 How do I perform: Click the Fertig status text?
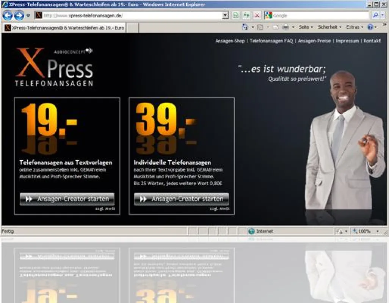coord(8,231)
